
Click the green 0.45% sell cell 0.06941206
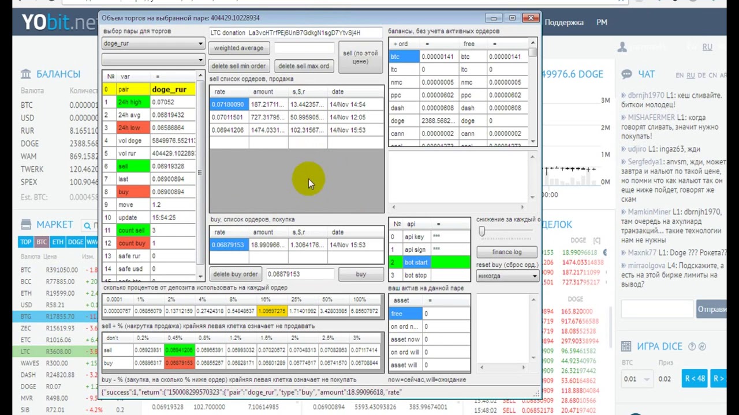[180, 350]
